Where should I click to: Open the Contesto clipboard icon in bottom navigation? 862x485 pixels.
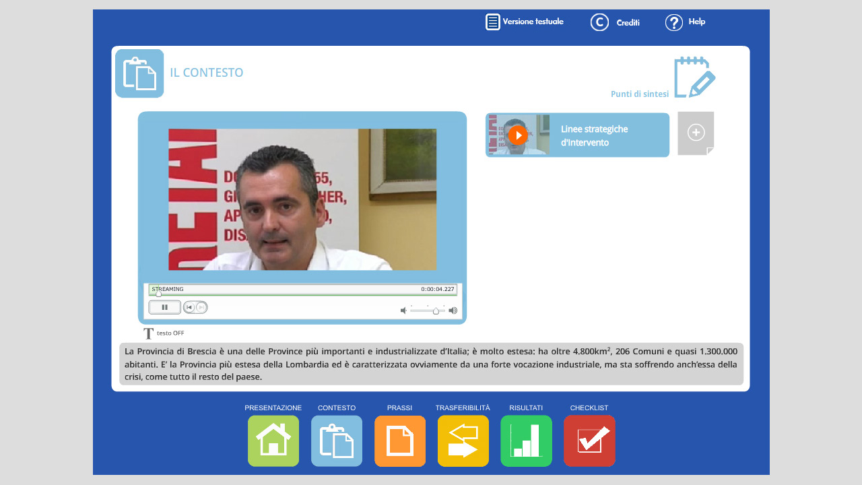(336, 441)
